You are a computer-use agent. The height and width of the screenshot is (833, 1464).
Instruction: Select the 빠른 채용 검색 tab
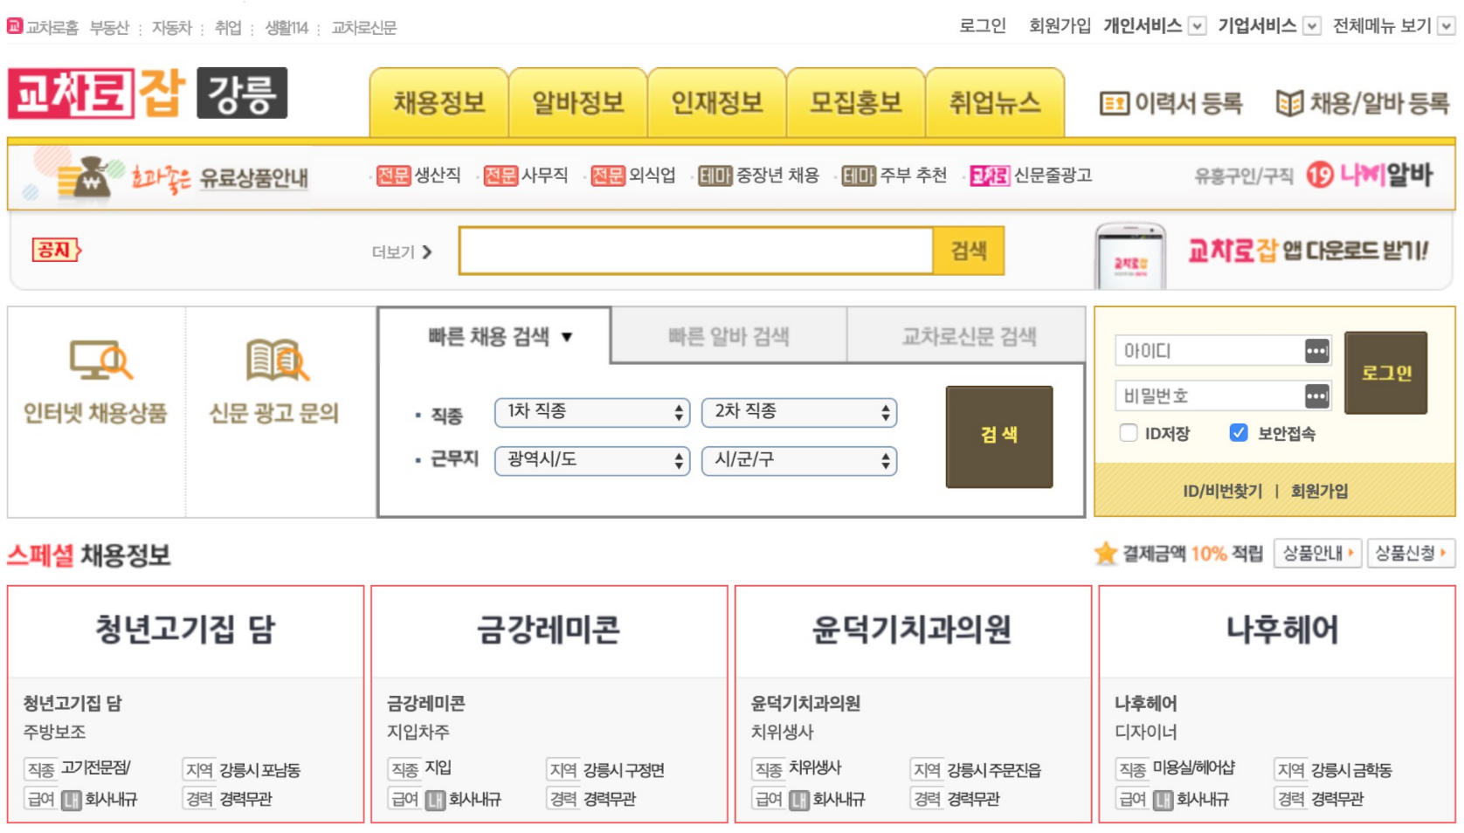[x=495, y=336]
